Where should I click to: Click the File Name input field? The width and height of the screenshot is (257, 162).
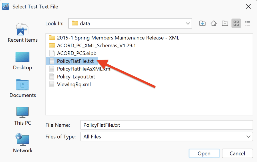[166, 125]
